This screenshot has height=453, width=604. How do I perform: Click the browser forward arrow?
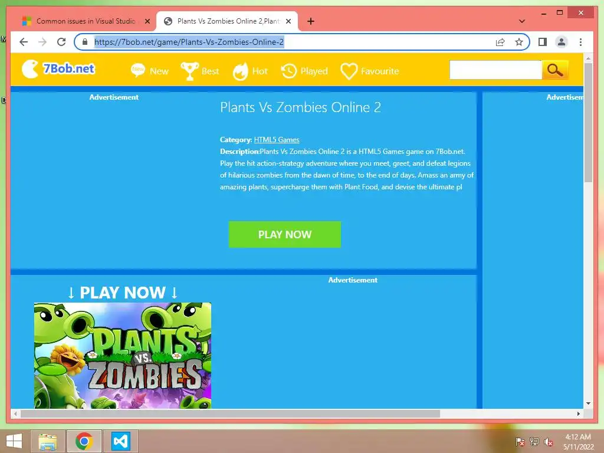(42, 42)
